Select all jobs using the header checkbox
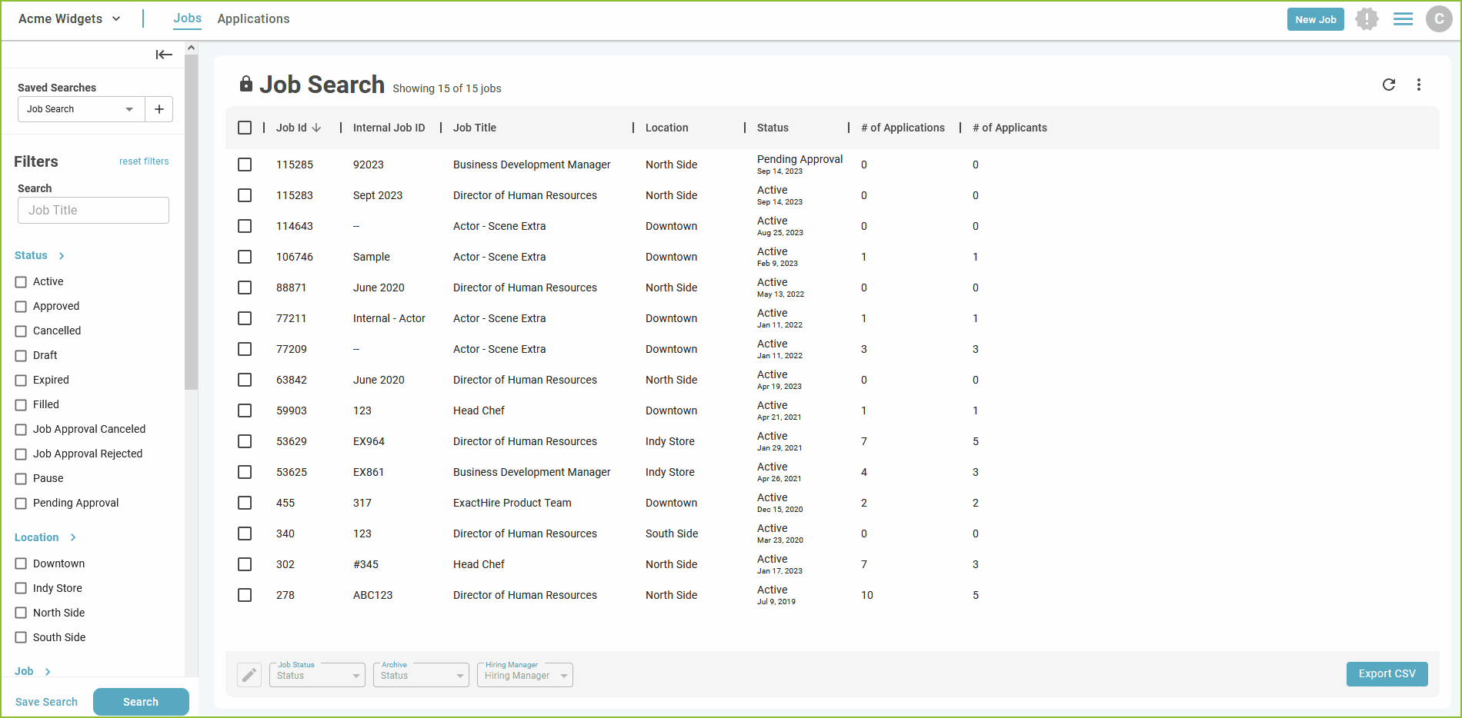This screenshot has width=1462, height=718. 245,128
